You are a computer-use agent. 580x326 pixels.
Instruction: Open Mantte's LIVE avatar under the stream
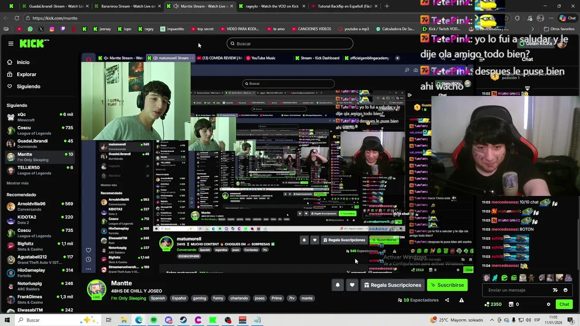(97, 290)
